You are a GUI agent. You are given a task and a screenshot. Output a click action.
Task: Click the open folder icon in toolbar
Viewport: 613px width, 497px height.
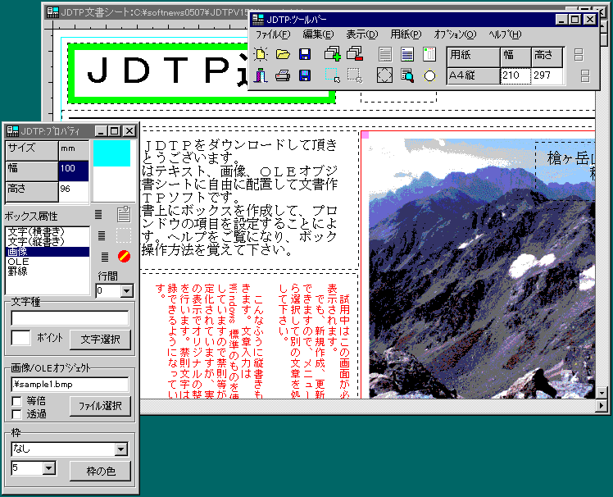pos(283,54)
